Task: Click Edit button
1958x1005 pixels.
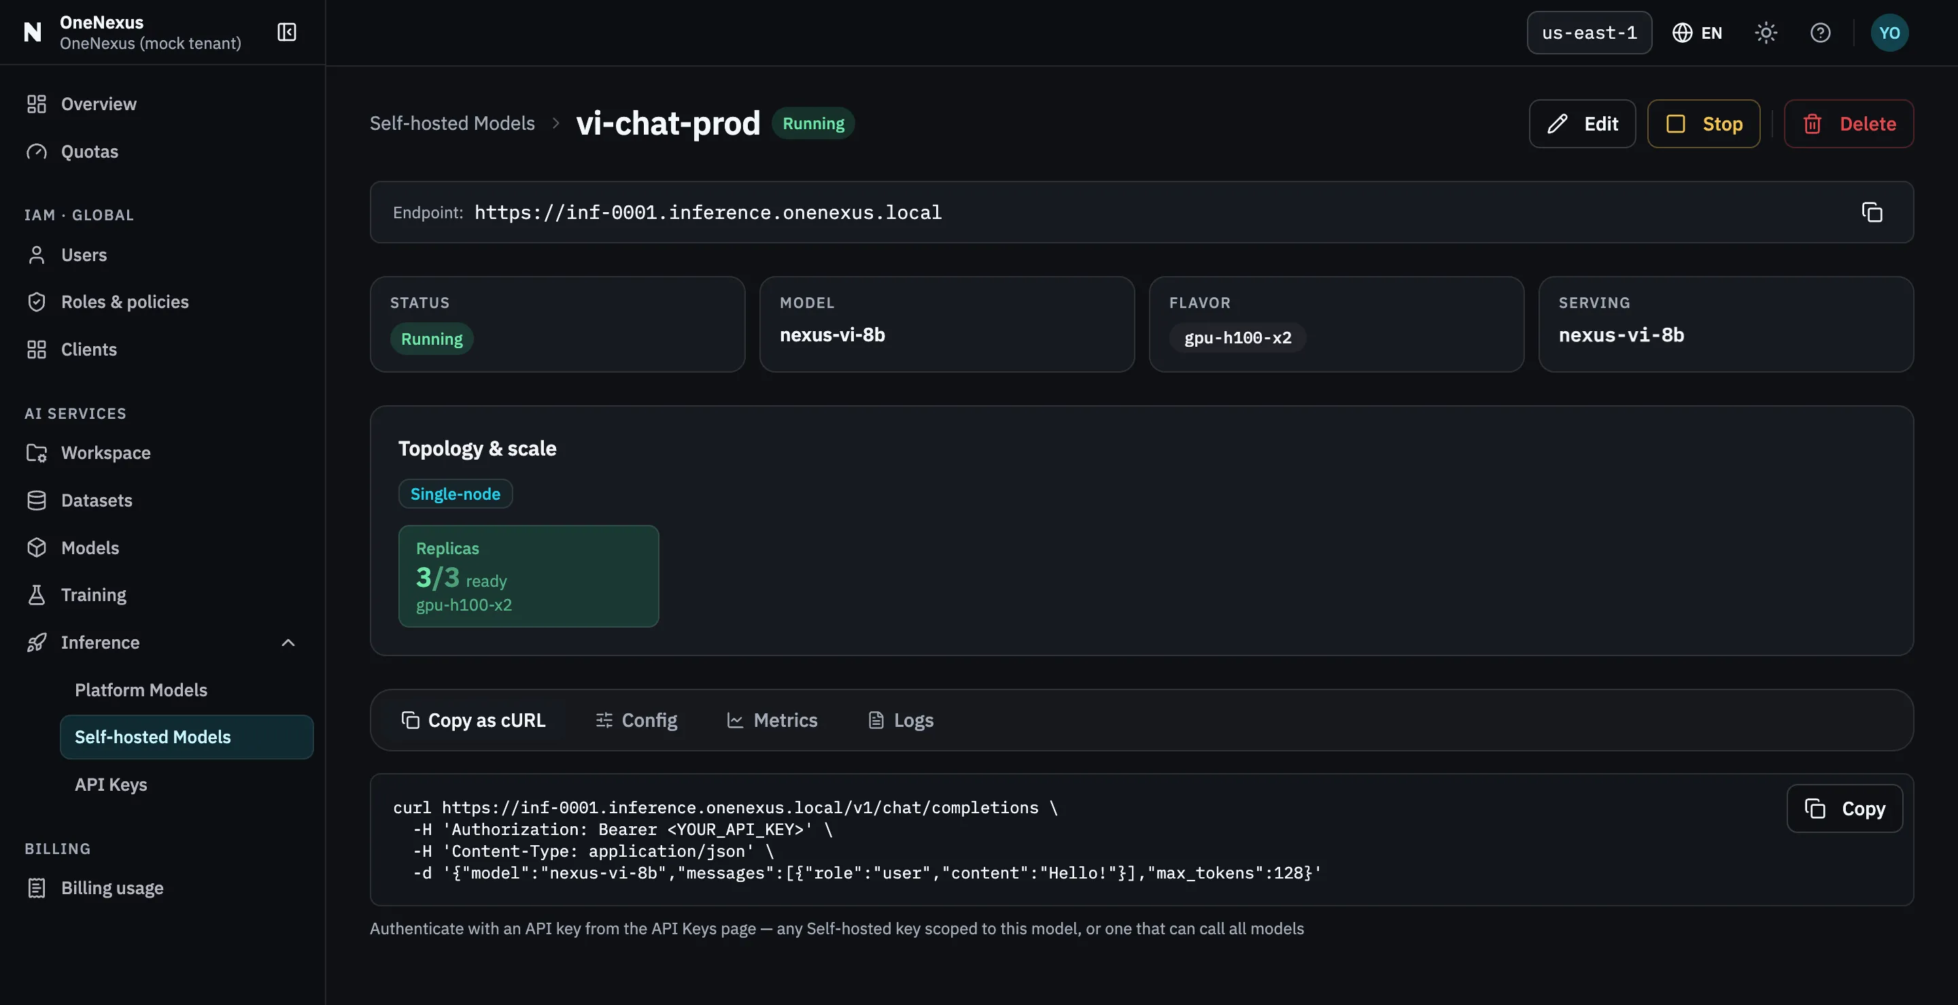Action: point(1582,124)
